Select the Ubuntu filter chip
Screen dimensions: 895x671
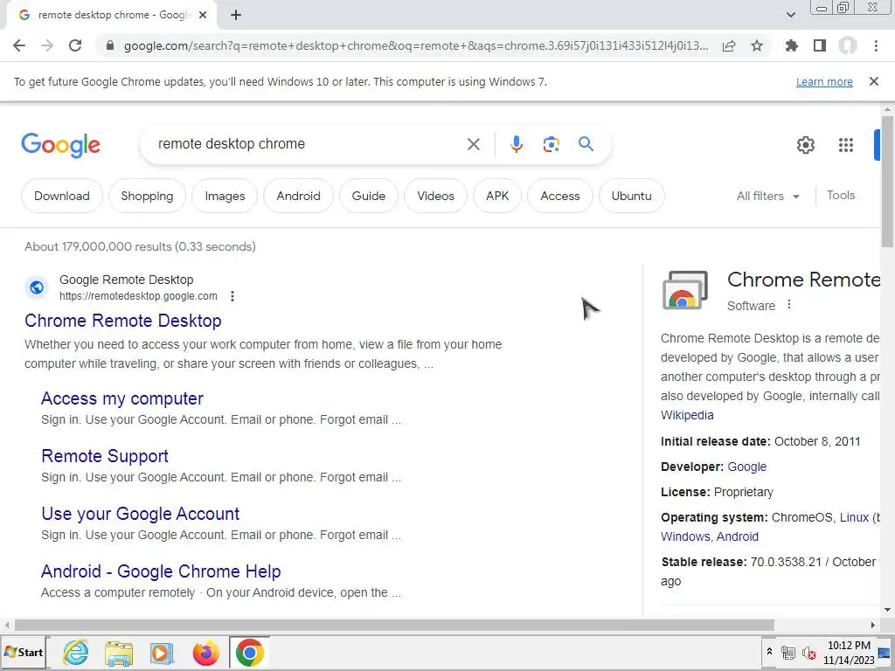pyautogui.click(x=631, y=196)
